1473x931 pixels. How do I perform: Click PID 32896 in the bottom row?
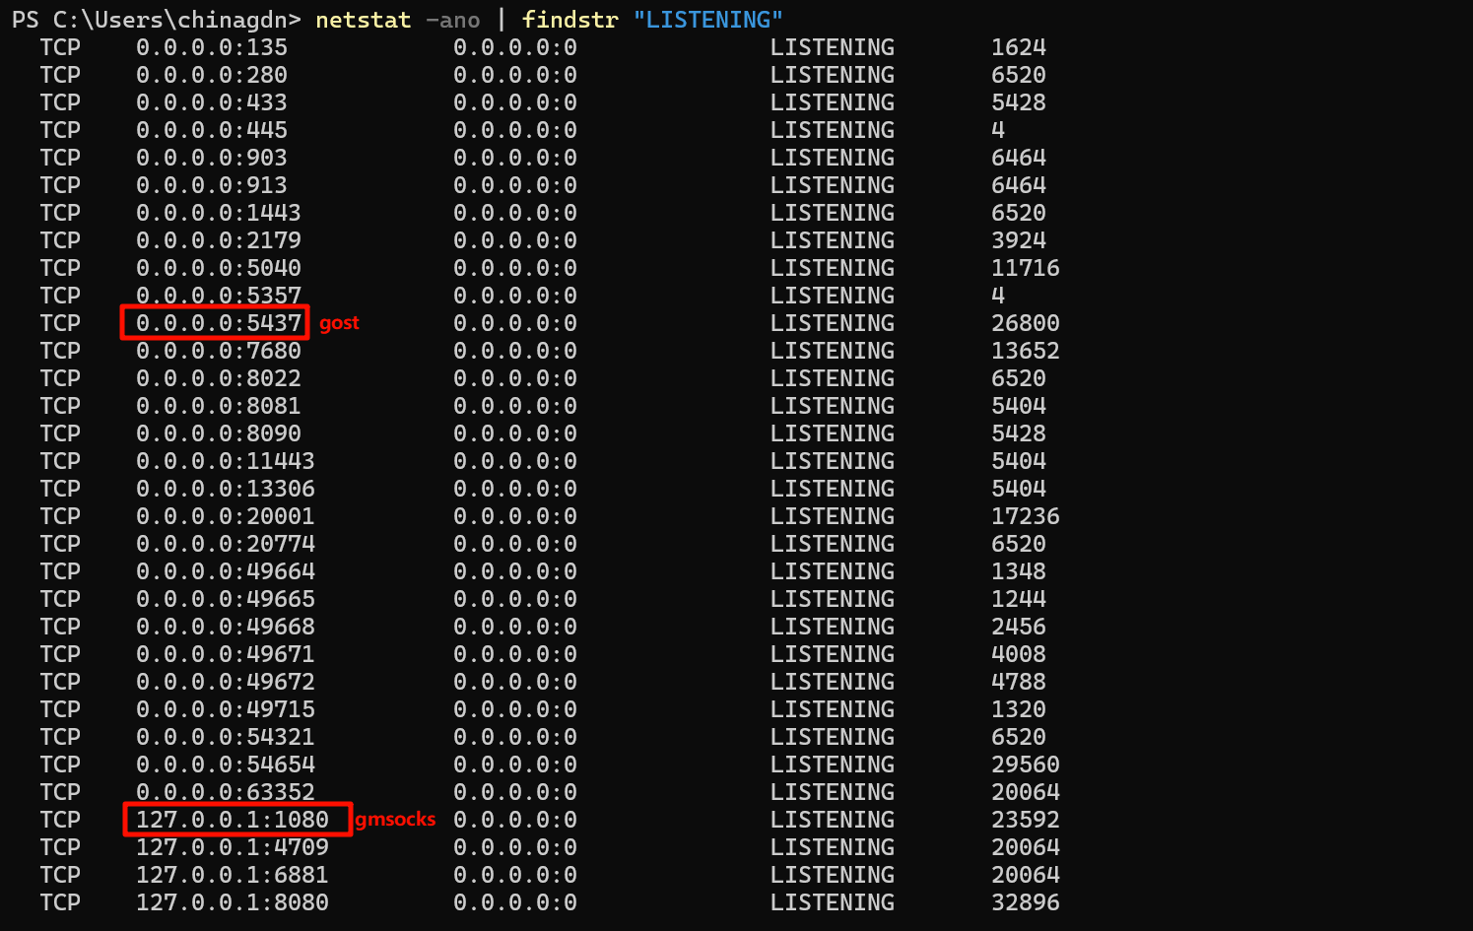(x=1025, y=902)
